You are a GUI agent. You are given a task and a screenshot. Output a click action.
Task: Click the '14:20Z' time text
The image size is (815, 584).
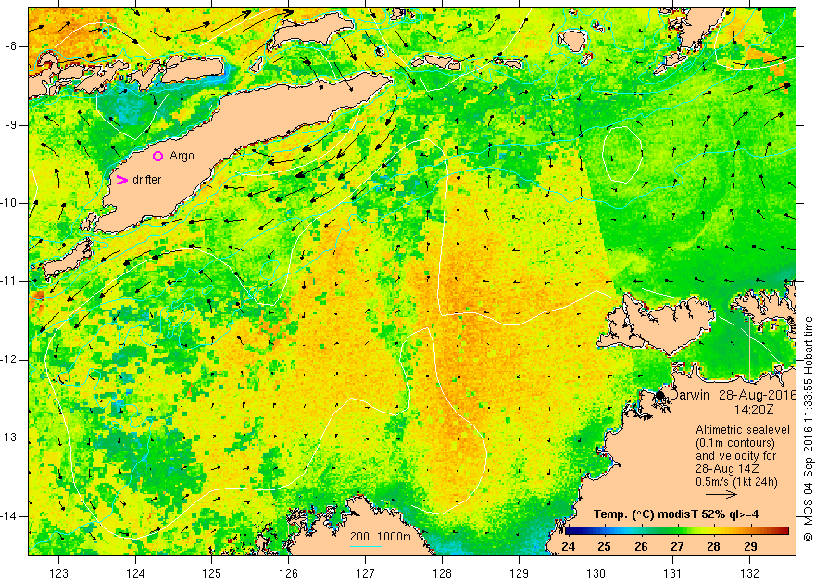(x=754, y=410)
